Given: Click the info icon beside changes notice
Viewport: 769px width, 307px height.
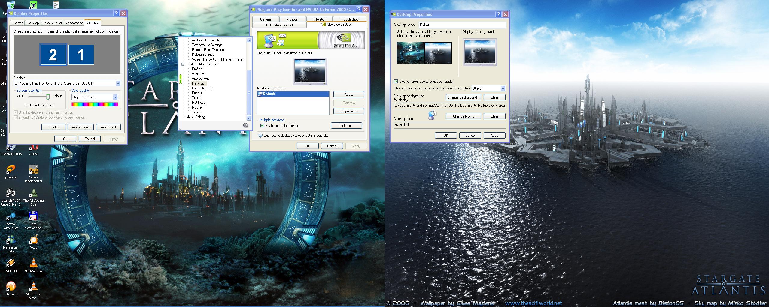Looking at the screenshot, I should [x=260, y=136].
